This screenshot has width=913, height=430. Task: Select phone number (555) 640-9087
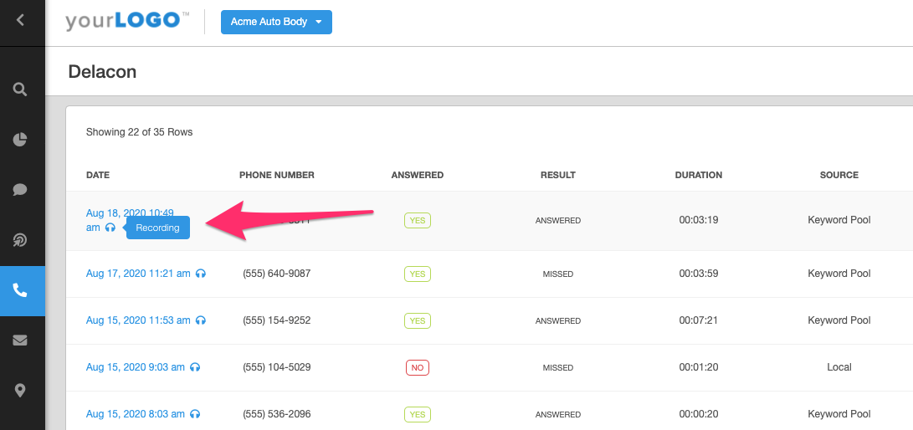click(x=277, y=274)
